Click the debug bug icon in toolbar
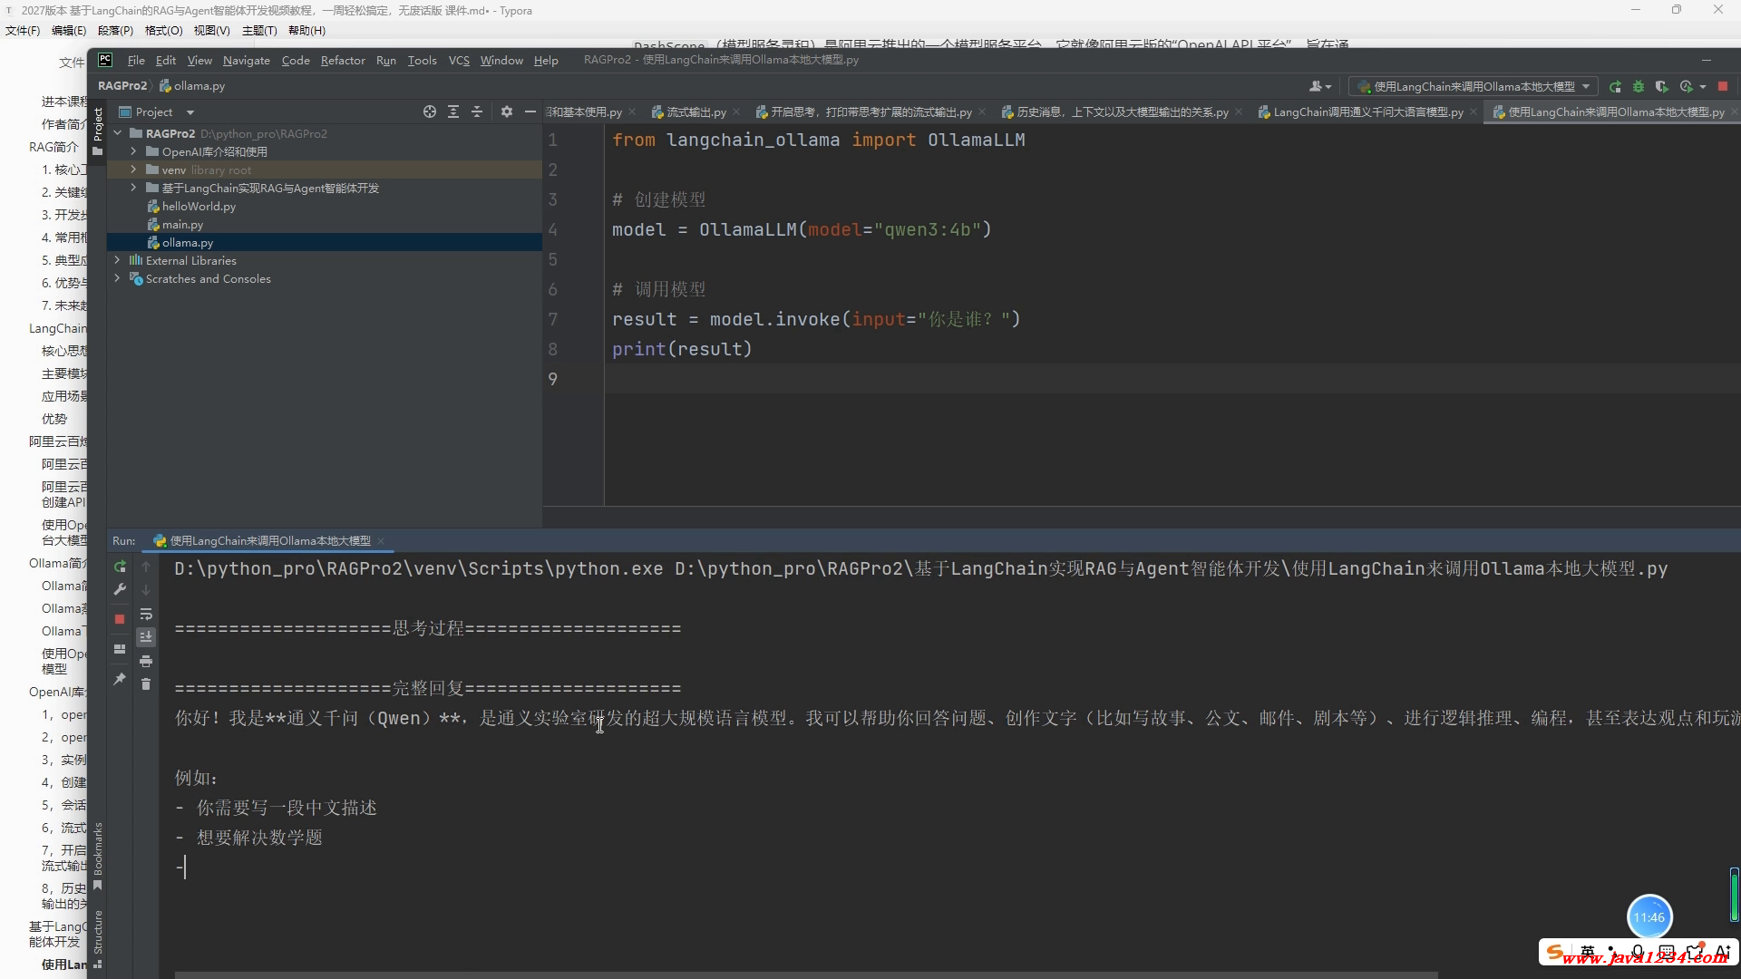 [x=1639, y=87]
